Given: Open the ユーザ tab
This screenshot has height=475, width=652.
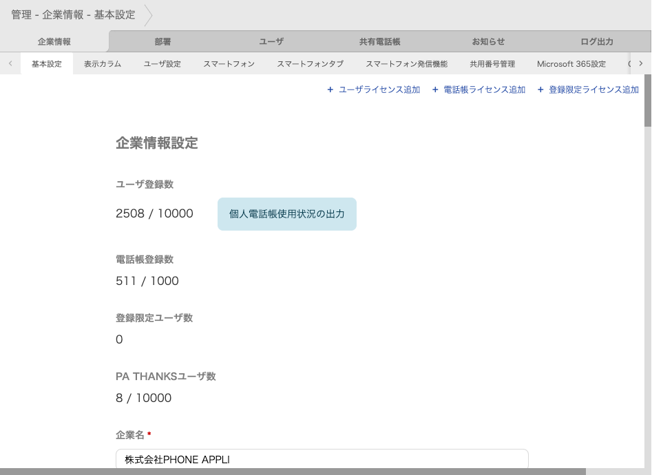Looking at the screenshot, I should (271, 41).
